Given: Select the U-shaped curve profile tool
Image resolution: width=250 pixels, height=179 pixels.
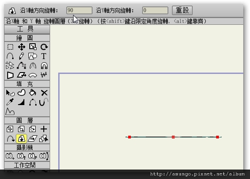Looking at the screenshot, I should (44, 102).
